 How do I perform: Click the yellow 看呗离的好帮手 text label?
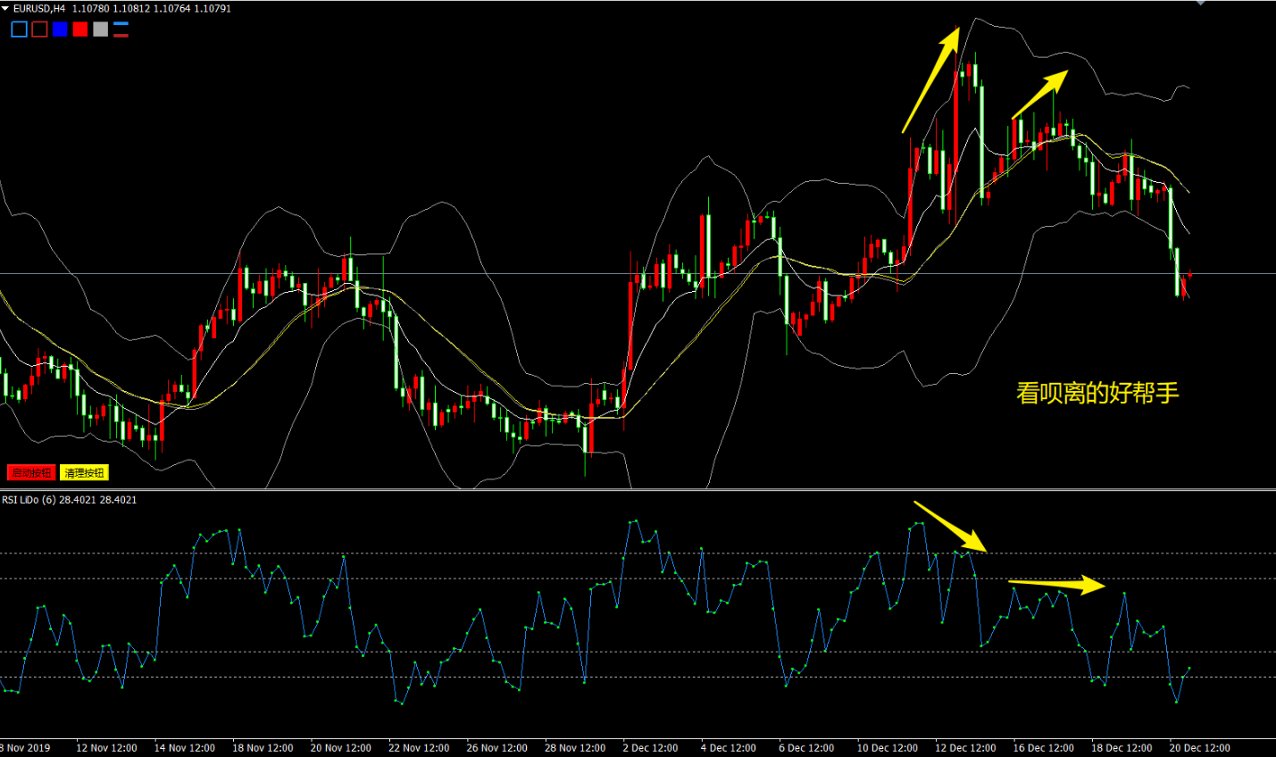[x=1097, y=393]
